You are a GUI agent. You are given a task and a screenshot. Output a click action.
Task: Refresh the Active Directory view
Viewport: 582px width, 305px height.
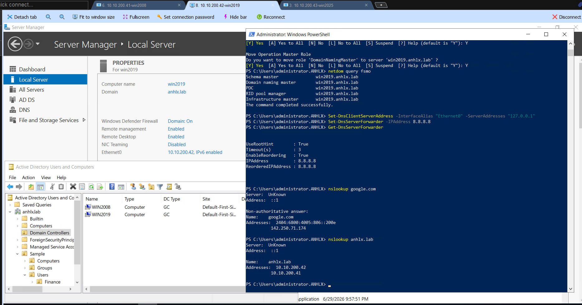91,187
